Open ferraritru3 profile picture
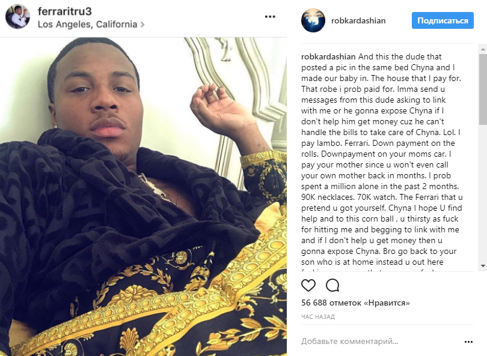The height and width of the screenshot is (356, 487). coord(17,16)
